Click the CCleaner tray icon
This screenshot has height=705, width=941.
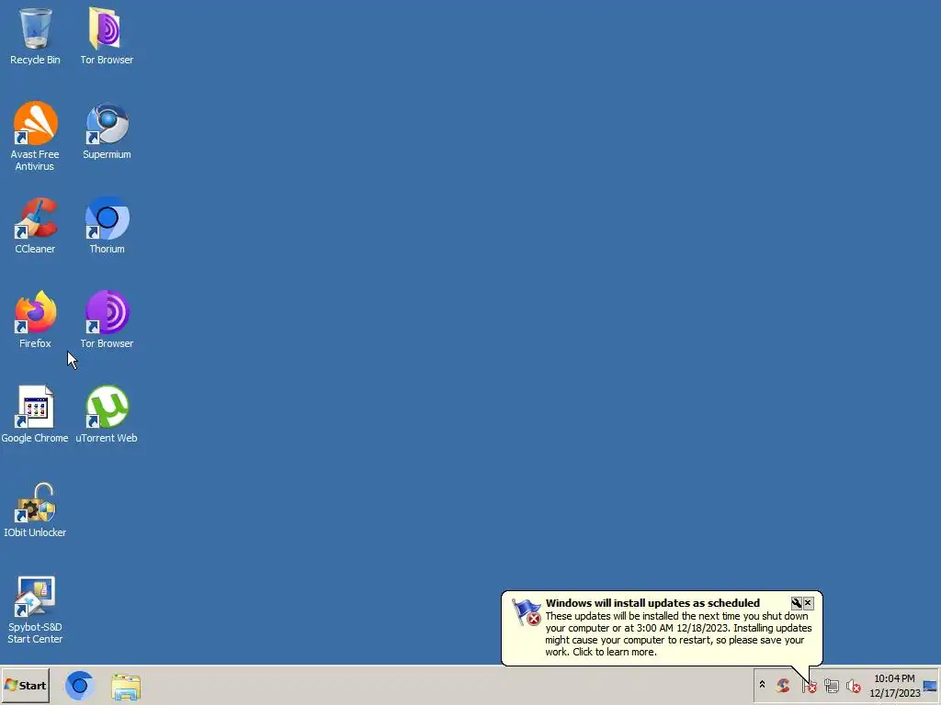point(783,685)
